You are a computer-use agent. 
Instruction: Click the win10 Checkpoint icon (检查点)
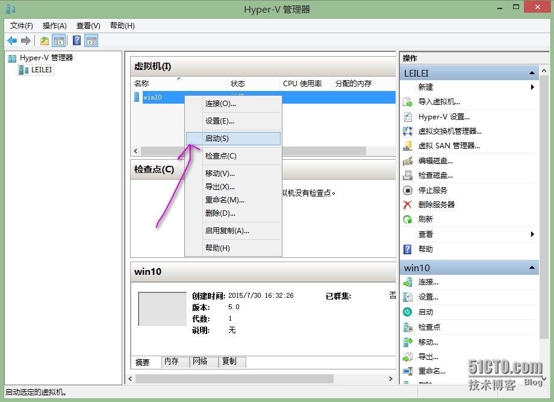pyautogui.click(x=408, y=327)
